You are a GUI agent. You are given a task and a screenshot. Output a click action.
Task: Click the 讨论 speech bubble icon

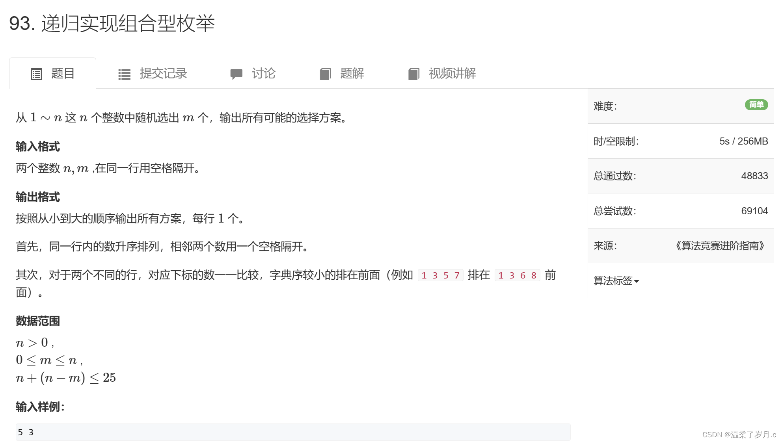tap(236, 74)
